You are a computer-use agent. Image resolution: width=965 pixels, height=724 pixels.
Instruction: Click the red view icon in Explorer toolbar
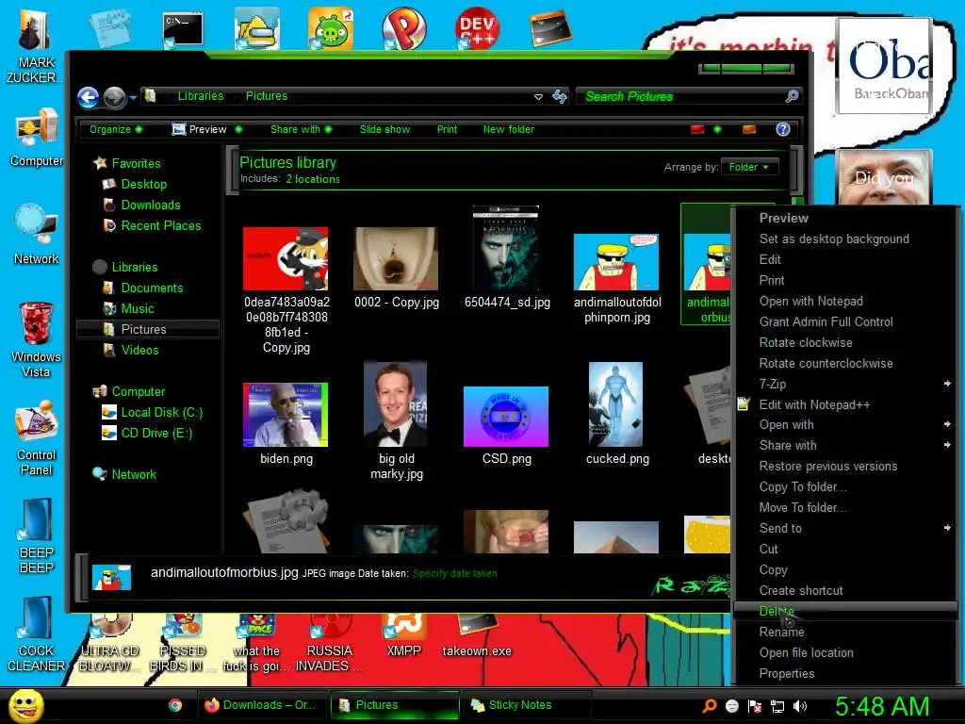coord(696,129)
